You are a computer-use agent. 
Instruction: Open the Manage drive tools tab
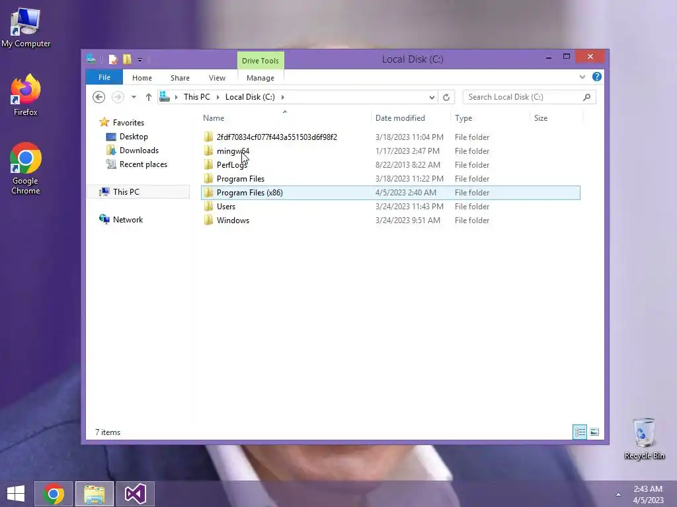point(260,78)
